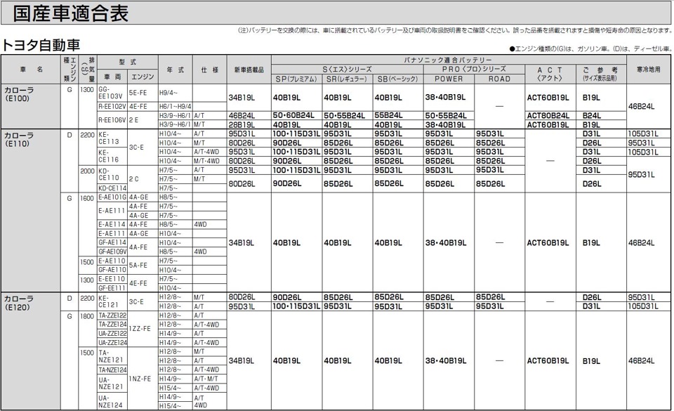The width and height of the screenshot is (674, 411).
Task: Click vehicle model UA-ZZE124
Action: [x=112, y=343]
